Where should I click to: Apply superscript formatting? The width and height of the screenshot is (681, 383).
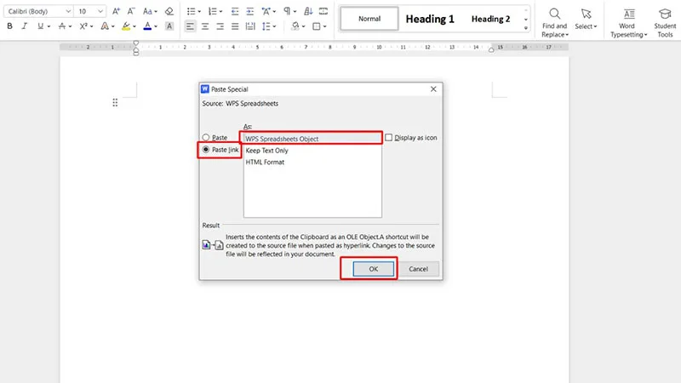pyautogui.click(x=83, y=26)
